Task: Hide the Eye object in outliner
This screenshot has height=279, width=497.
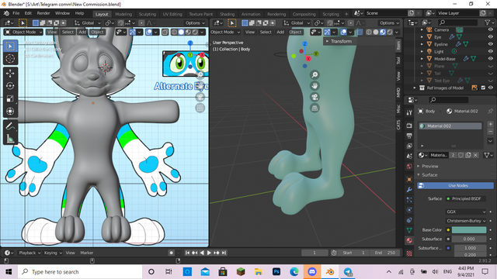Action: tap(490, 37)
